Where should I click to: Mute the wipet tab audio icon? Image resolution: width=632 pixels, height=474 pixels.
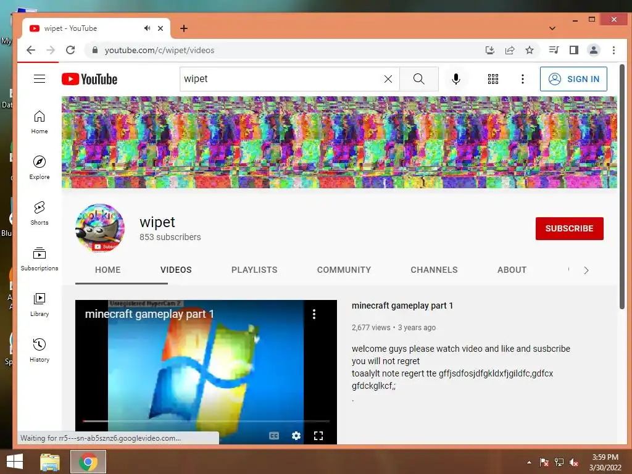tap(147, 28)
